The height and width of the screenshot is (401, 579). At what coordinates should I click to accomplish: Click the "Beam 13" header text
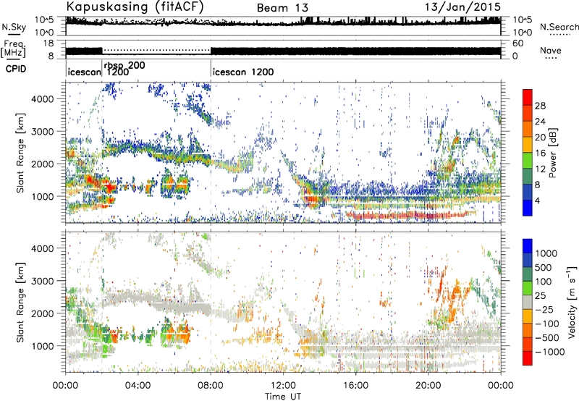pos(282,8)
